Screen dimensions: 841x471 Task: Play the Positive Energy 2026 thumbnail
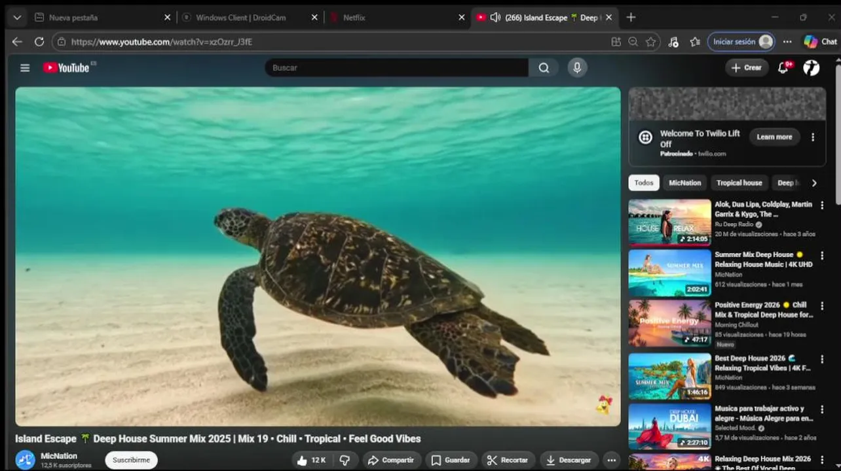669,323
